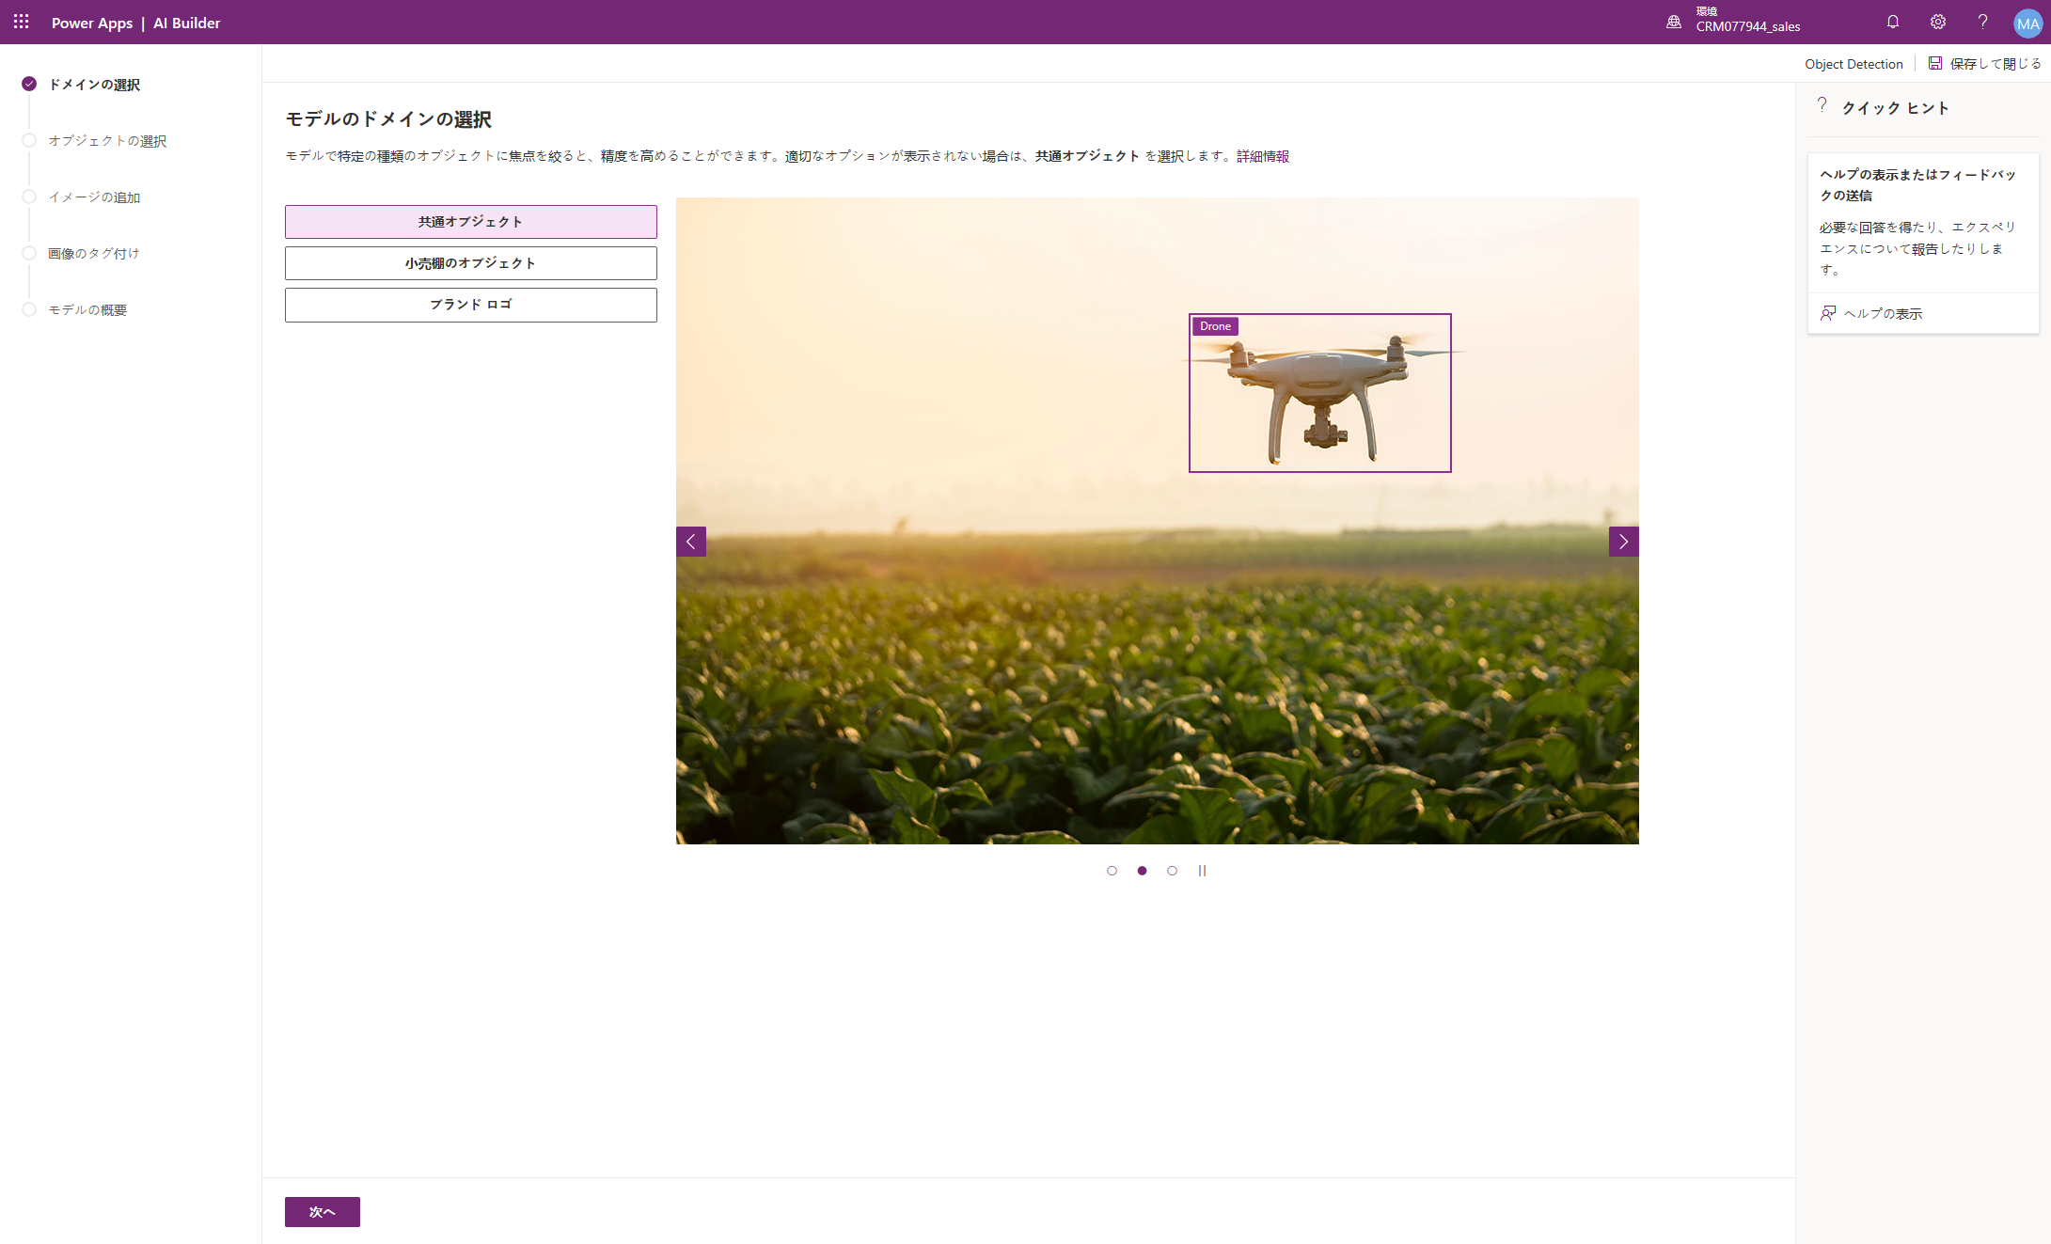
Task: Click the quick hints question mark icon
Action: point(1822,105)
